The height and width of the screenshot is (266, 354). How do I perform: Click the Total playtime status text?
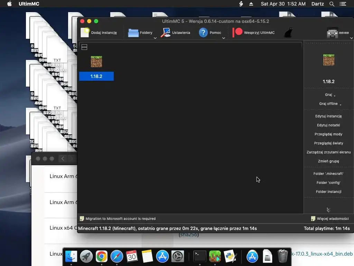tap(327, 229)
